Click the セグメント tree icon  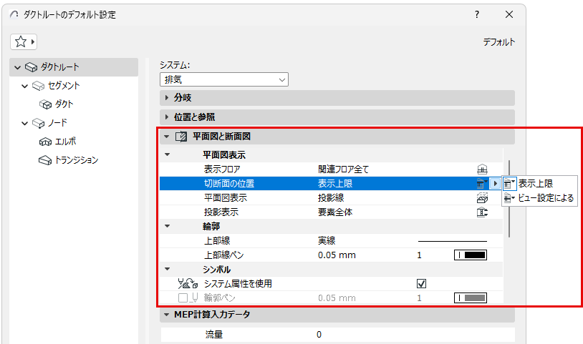click(38, 86)
